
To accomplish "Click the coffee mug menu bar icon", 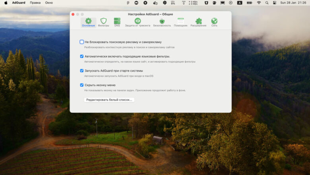I will click(x=215, y=3).
